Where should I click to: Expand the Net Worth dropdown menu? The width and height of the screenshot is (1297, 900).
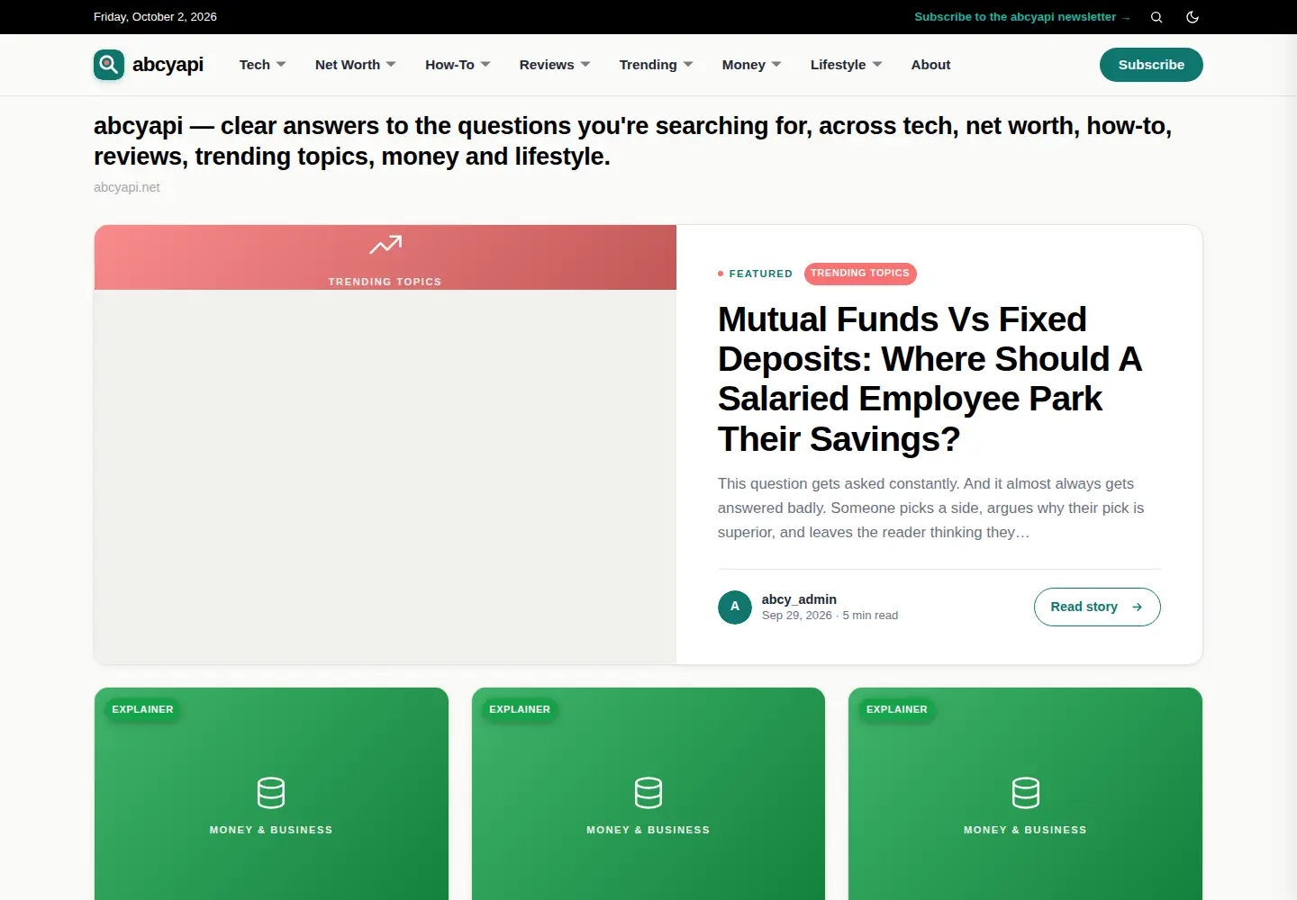[355, 65]
